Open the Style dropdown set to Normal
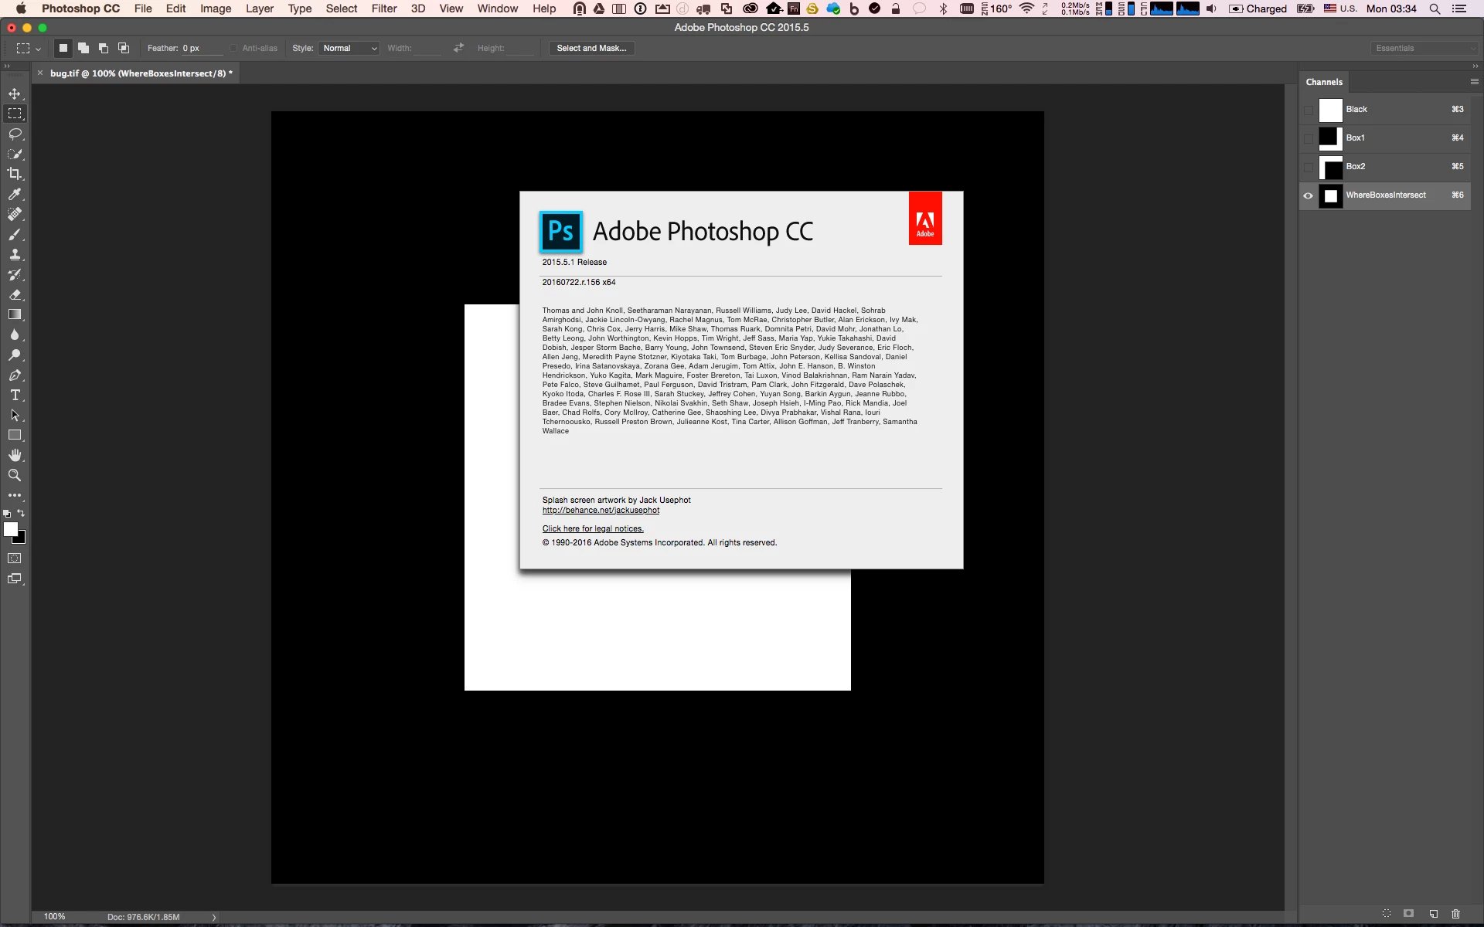Image resolution: width=1484 pixels, height=927 pixels. (x=349, y=48)
